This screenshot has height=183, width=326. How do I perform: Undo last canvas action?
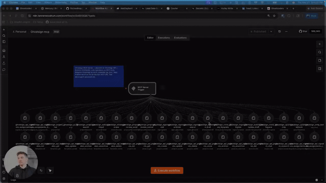(41, 170)
